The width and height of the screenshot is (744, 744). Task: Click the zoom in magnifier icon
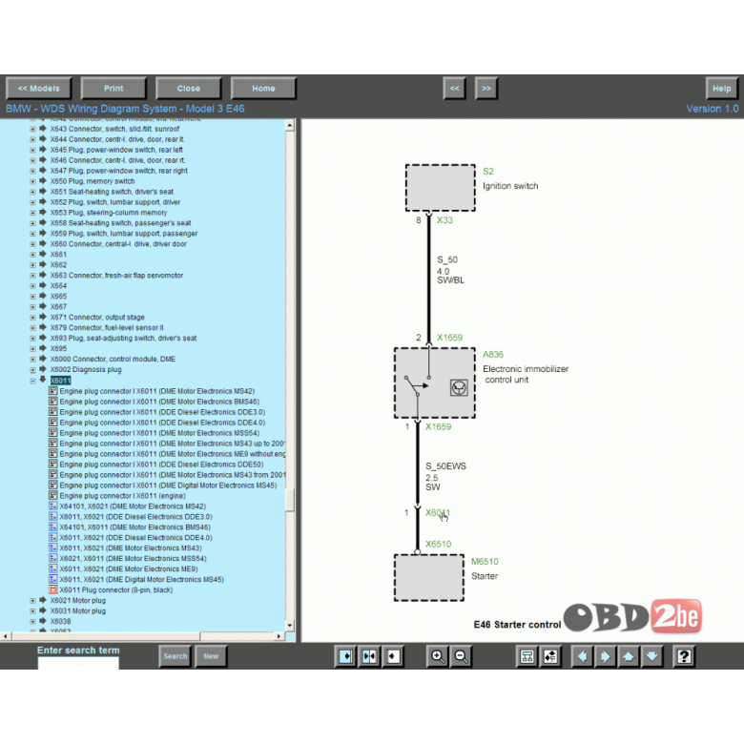point(438,656)
